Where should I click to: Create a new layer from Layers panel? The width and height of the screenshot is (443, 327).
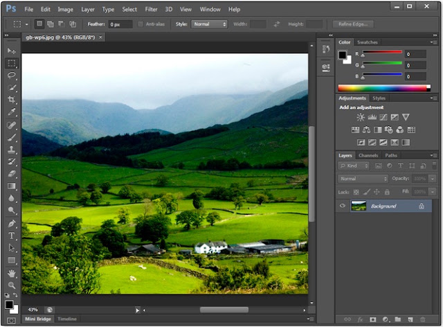410,319
